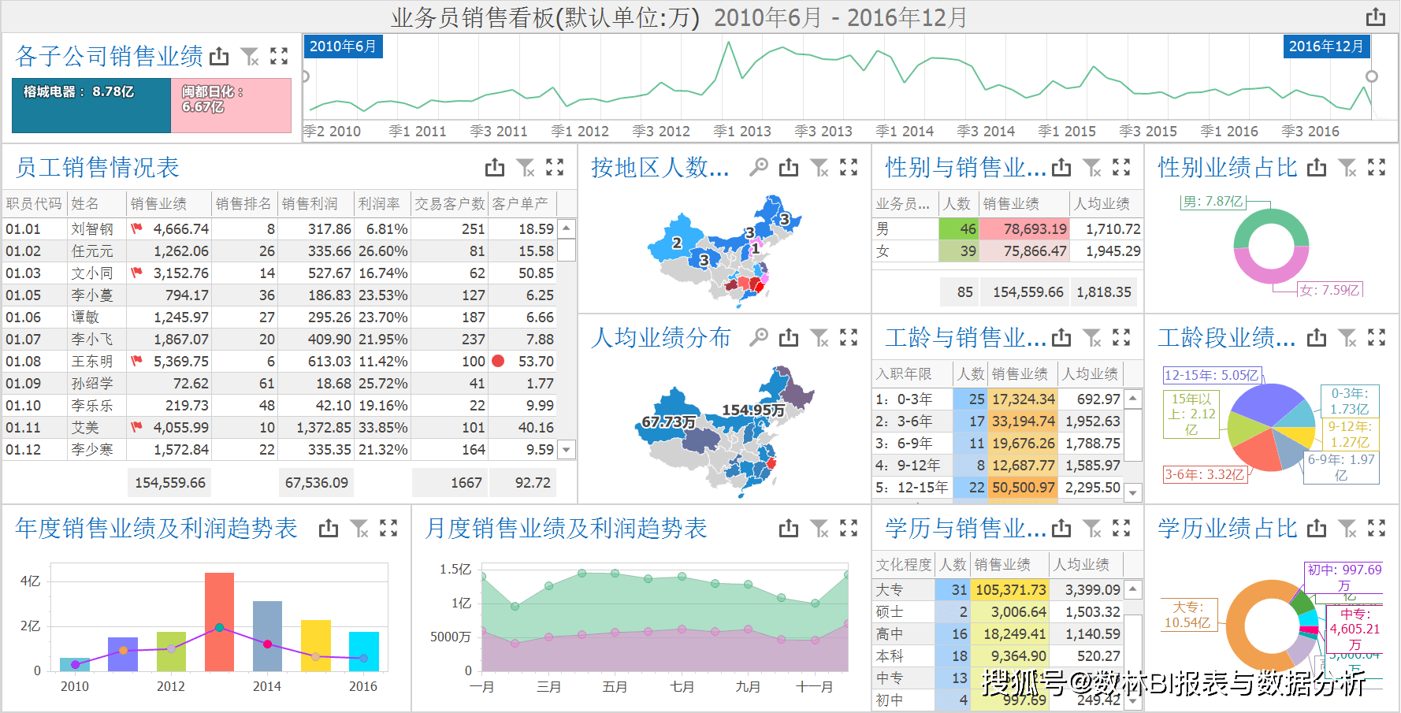Export the 人均业绩分布 map panel
1401x713 pixels.
point(789,337)
